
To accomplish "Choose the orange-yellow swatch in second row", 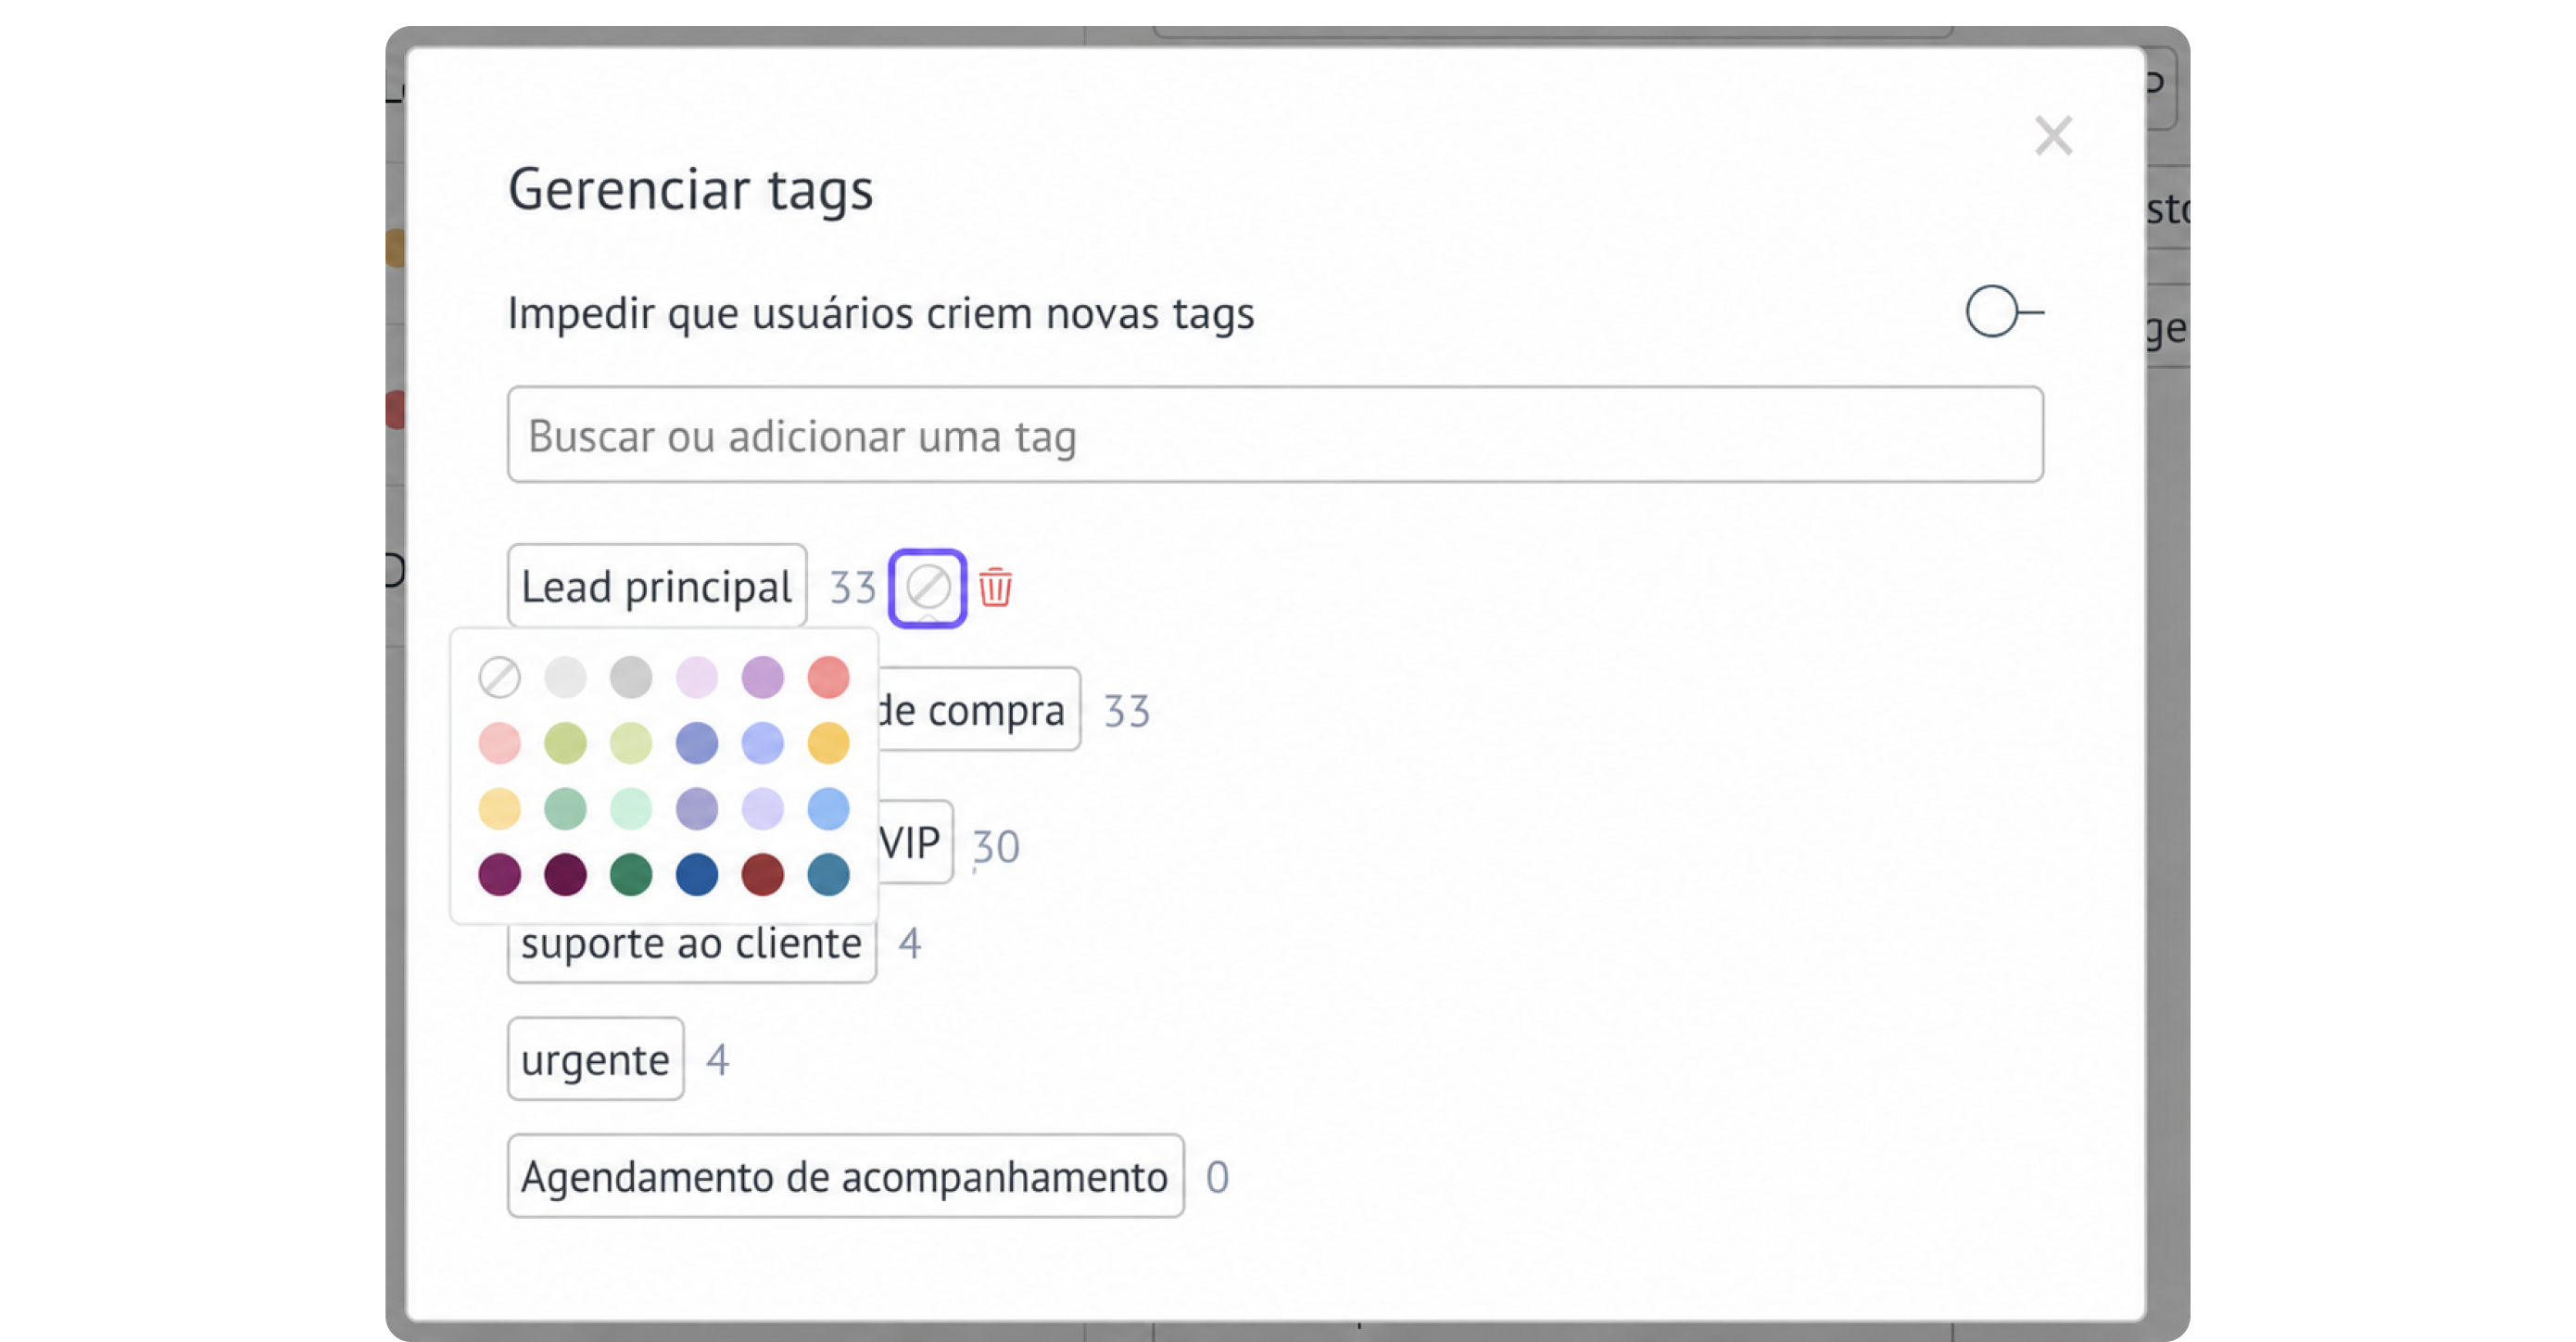I will tap(828, 743).
